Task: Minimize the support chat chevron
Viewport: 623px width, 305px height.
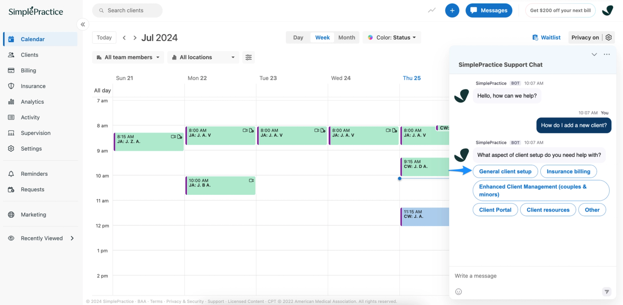Action: [594, 54]
